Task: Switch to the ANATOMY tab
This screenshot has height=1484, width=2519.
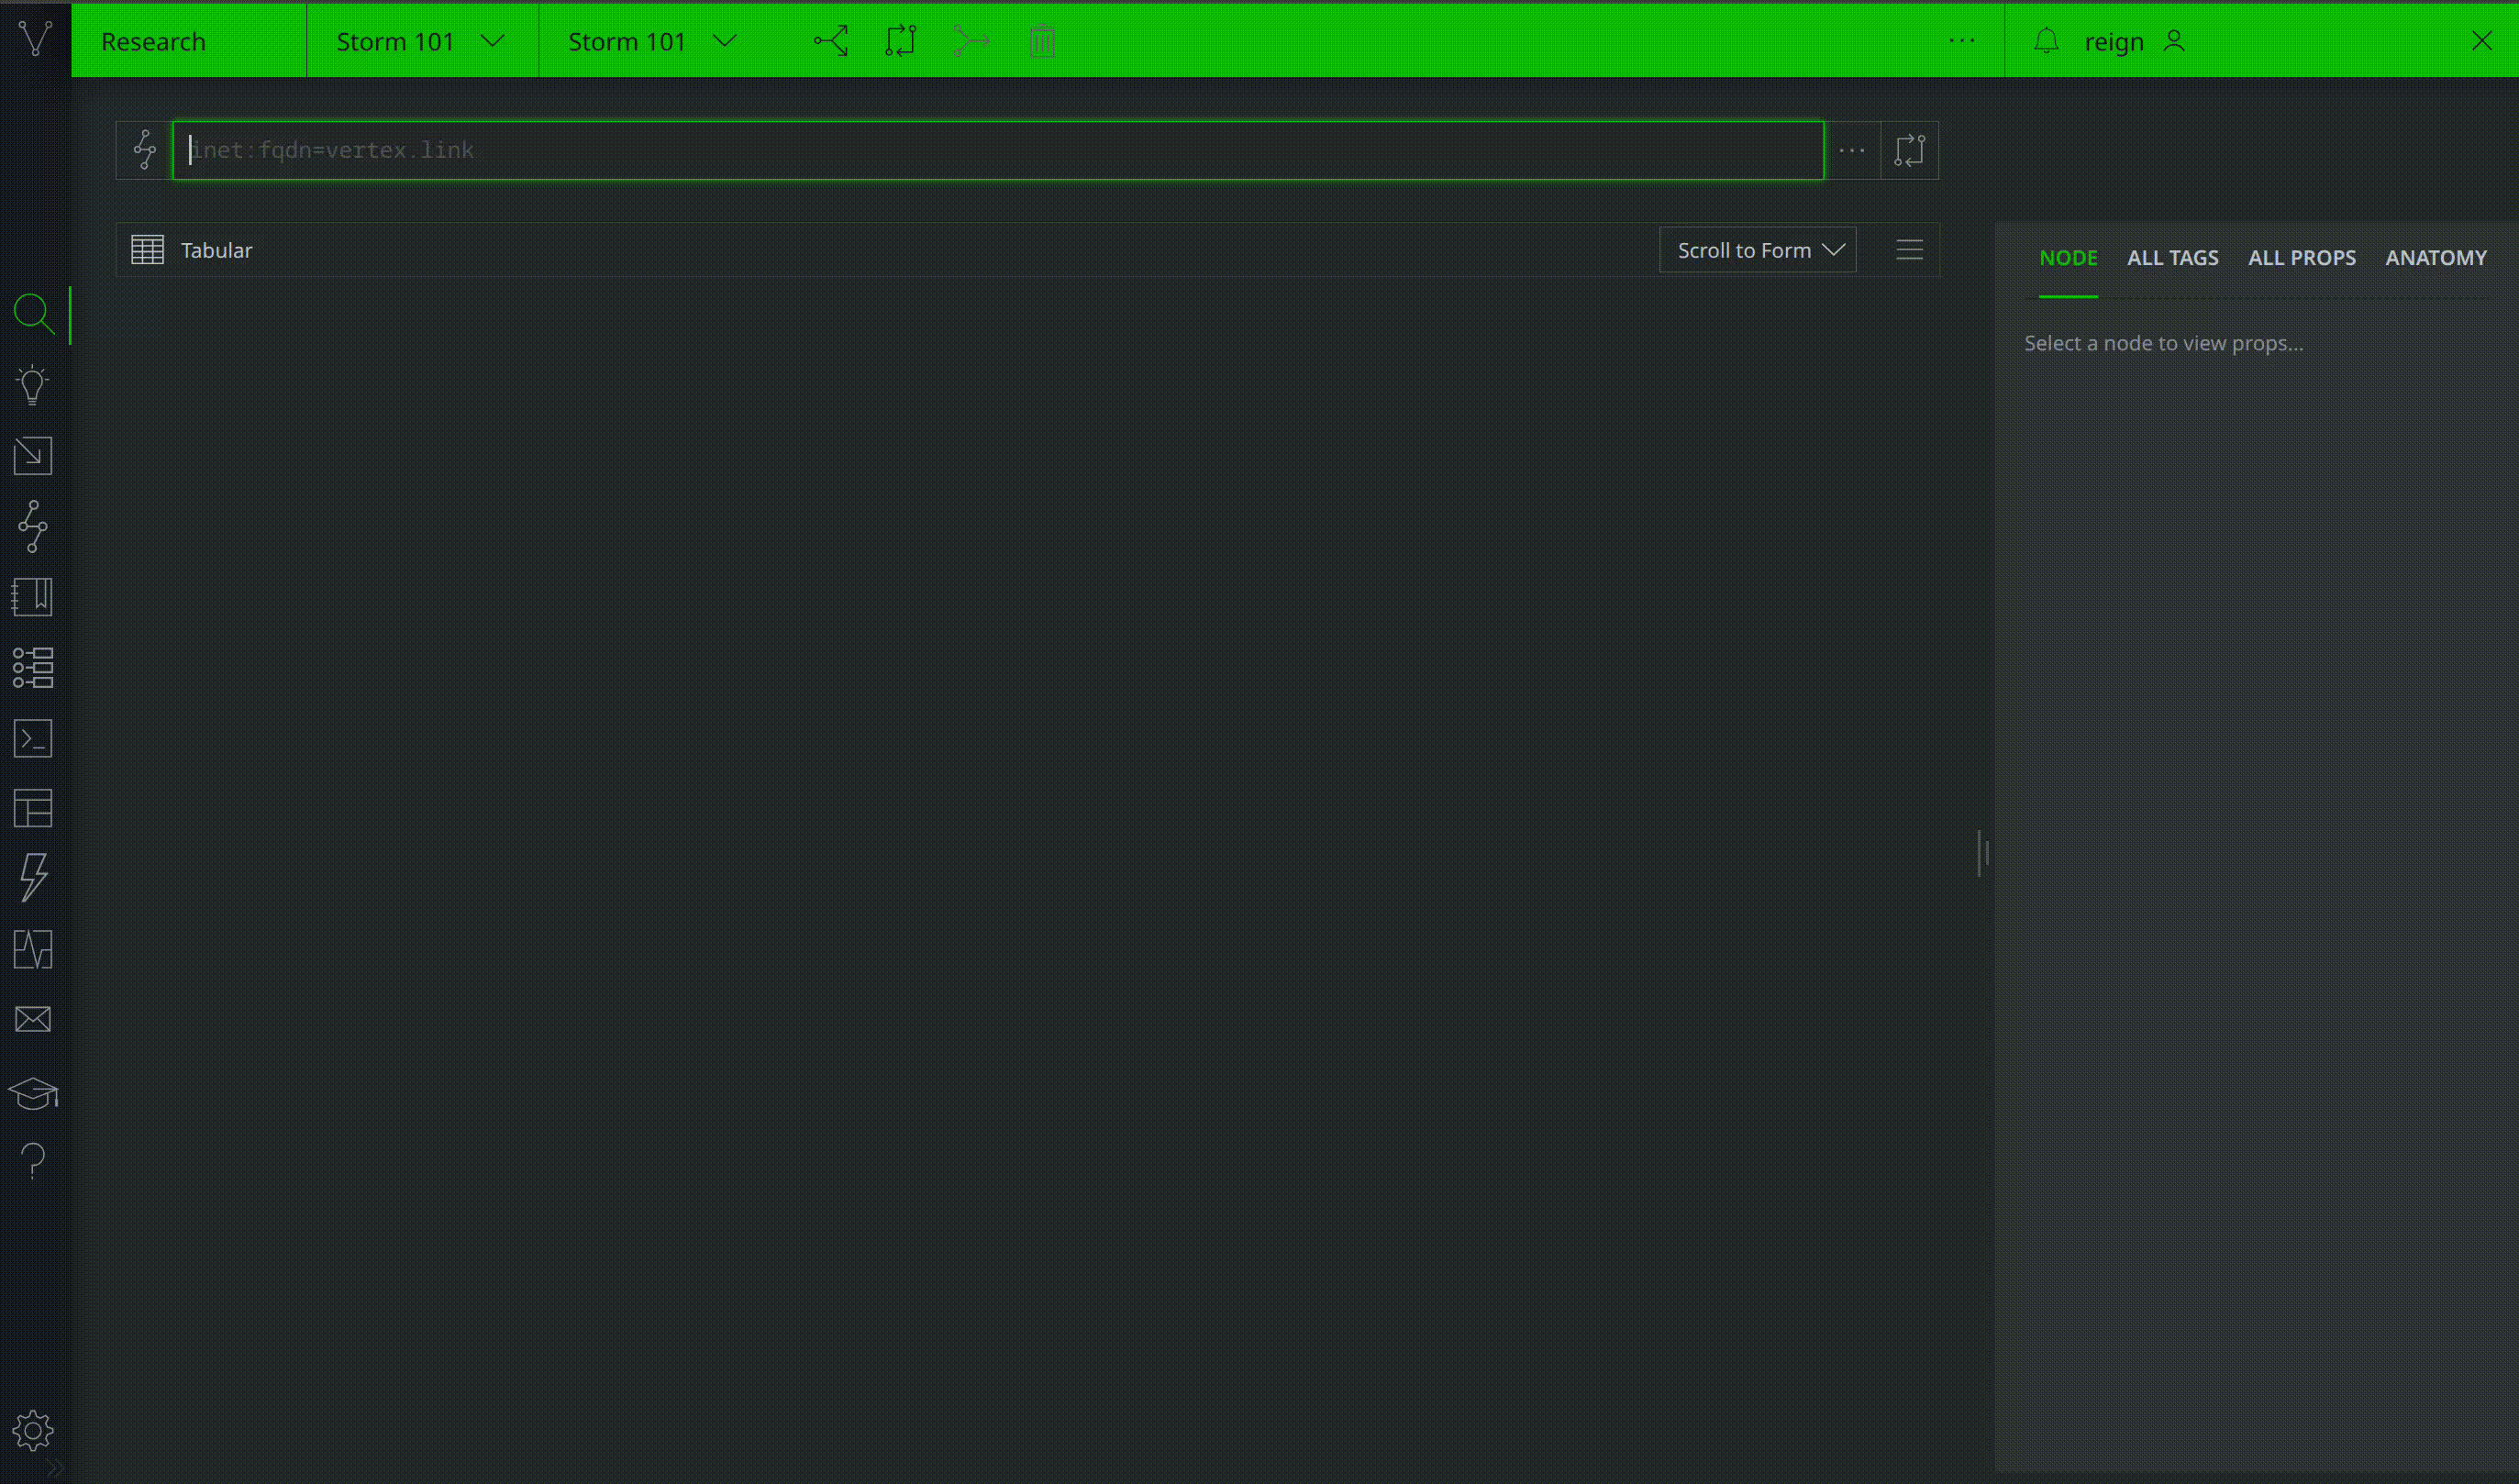Action: (x=2435, y=258)
